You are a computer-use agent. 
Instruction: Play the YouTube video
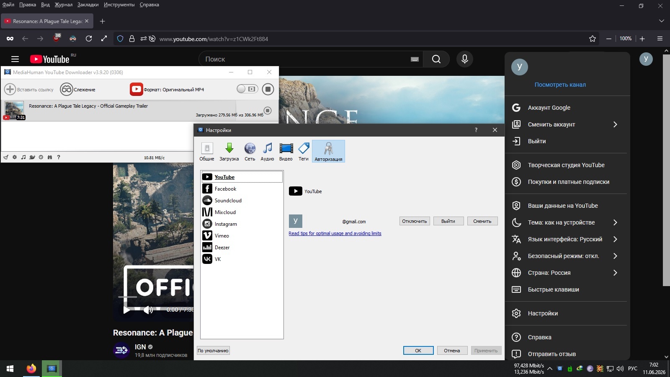coord(126,310)
